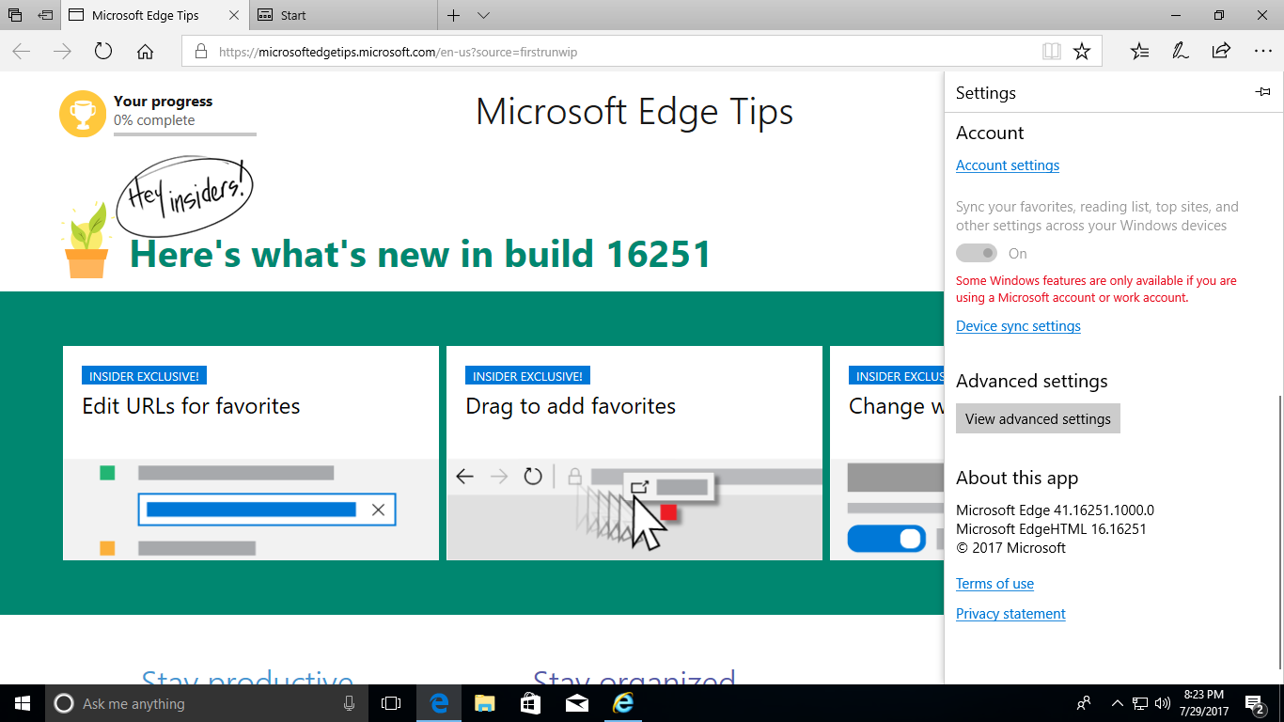Click Microsoft EdgeHTML 16.16251 text
1284x722 pixels.
coord(1051,529)
